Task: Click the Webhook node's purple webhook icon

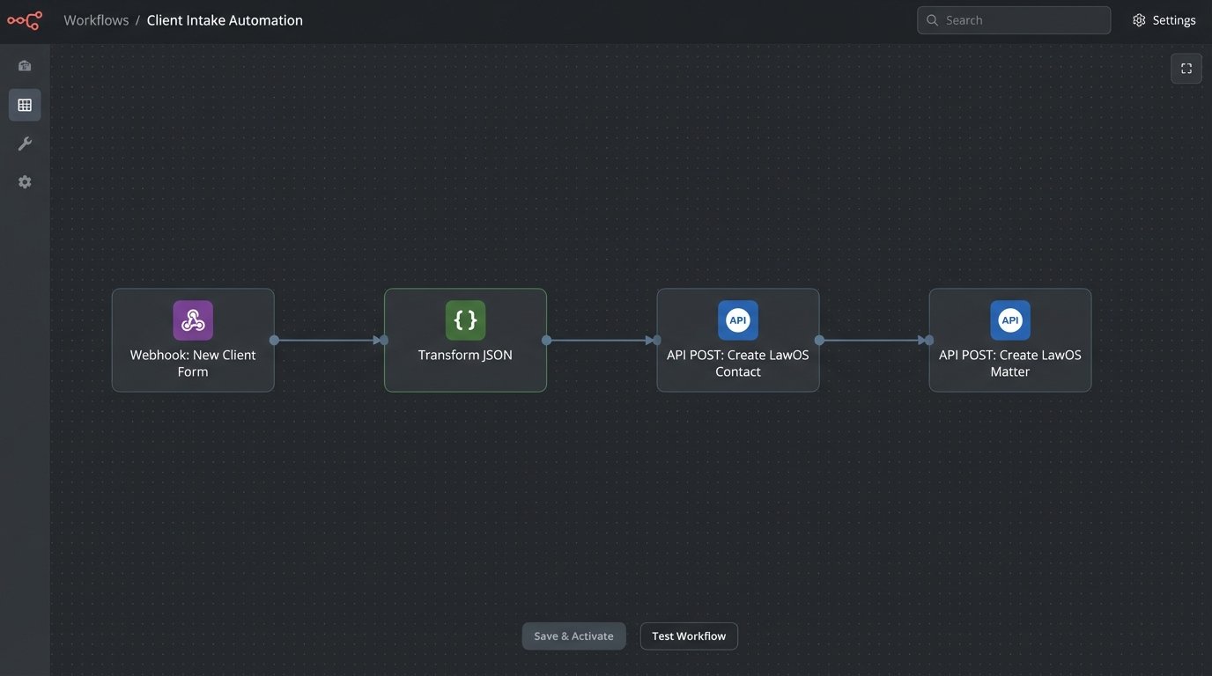Action: (193, 320)
